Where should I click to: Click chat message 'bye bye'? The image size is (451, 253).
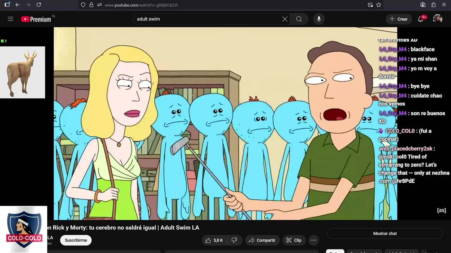(x=420, y=86)
